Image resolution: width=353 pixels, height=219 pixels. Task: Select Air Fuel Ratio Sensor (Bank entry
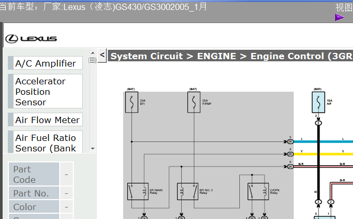[x=45, y=142]
